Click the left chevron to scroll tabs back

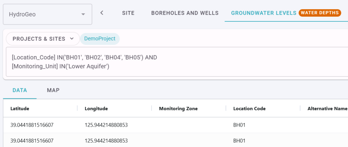[x=102, y=13]
